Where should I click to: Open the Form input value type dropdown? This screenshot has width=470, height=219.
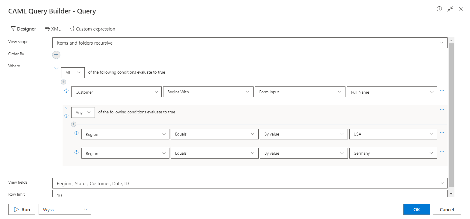pyautogui.click(x=300, y=92)
